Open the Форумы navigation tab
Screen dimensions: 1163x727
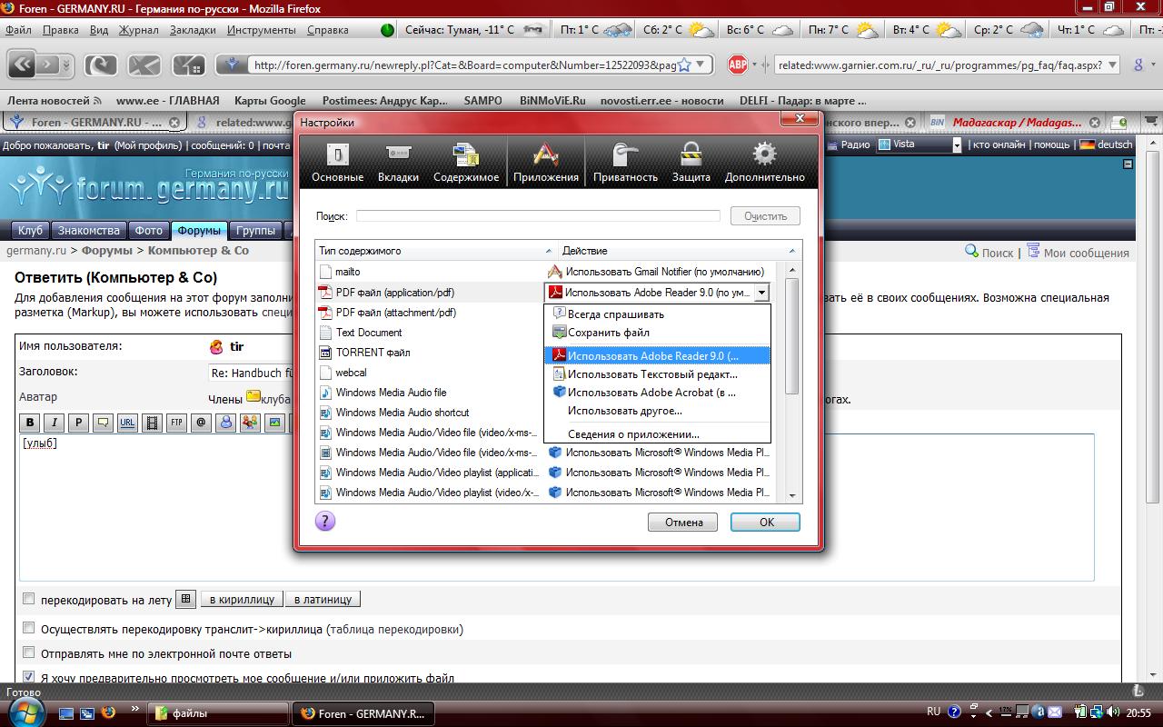click(x=199, y=230)
